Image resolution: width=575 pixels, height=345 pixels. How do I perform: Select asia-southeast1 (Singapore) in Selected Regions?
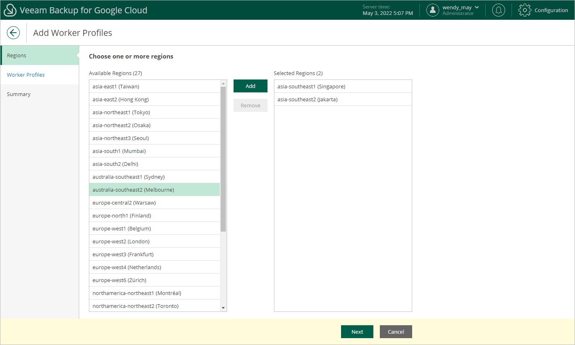(343, 86)
